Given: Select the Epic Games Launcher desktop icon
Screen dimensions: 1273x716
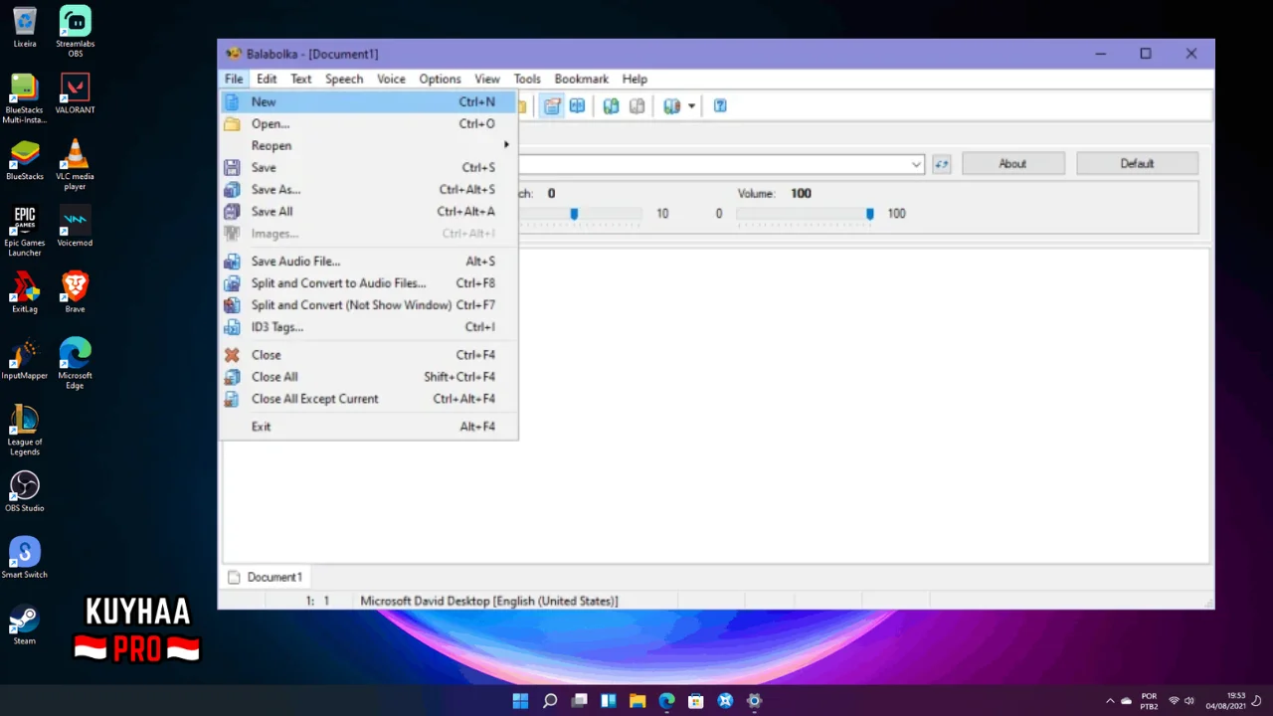Looking at the screenshot, I should point(25,232).
